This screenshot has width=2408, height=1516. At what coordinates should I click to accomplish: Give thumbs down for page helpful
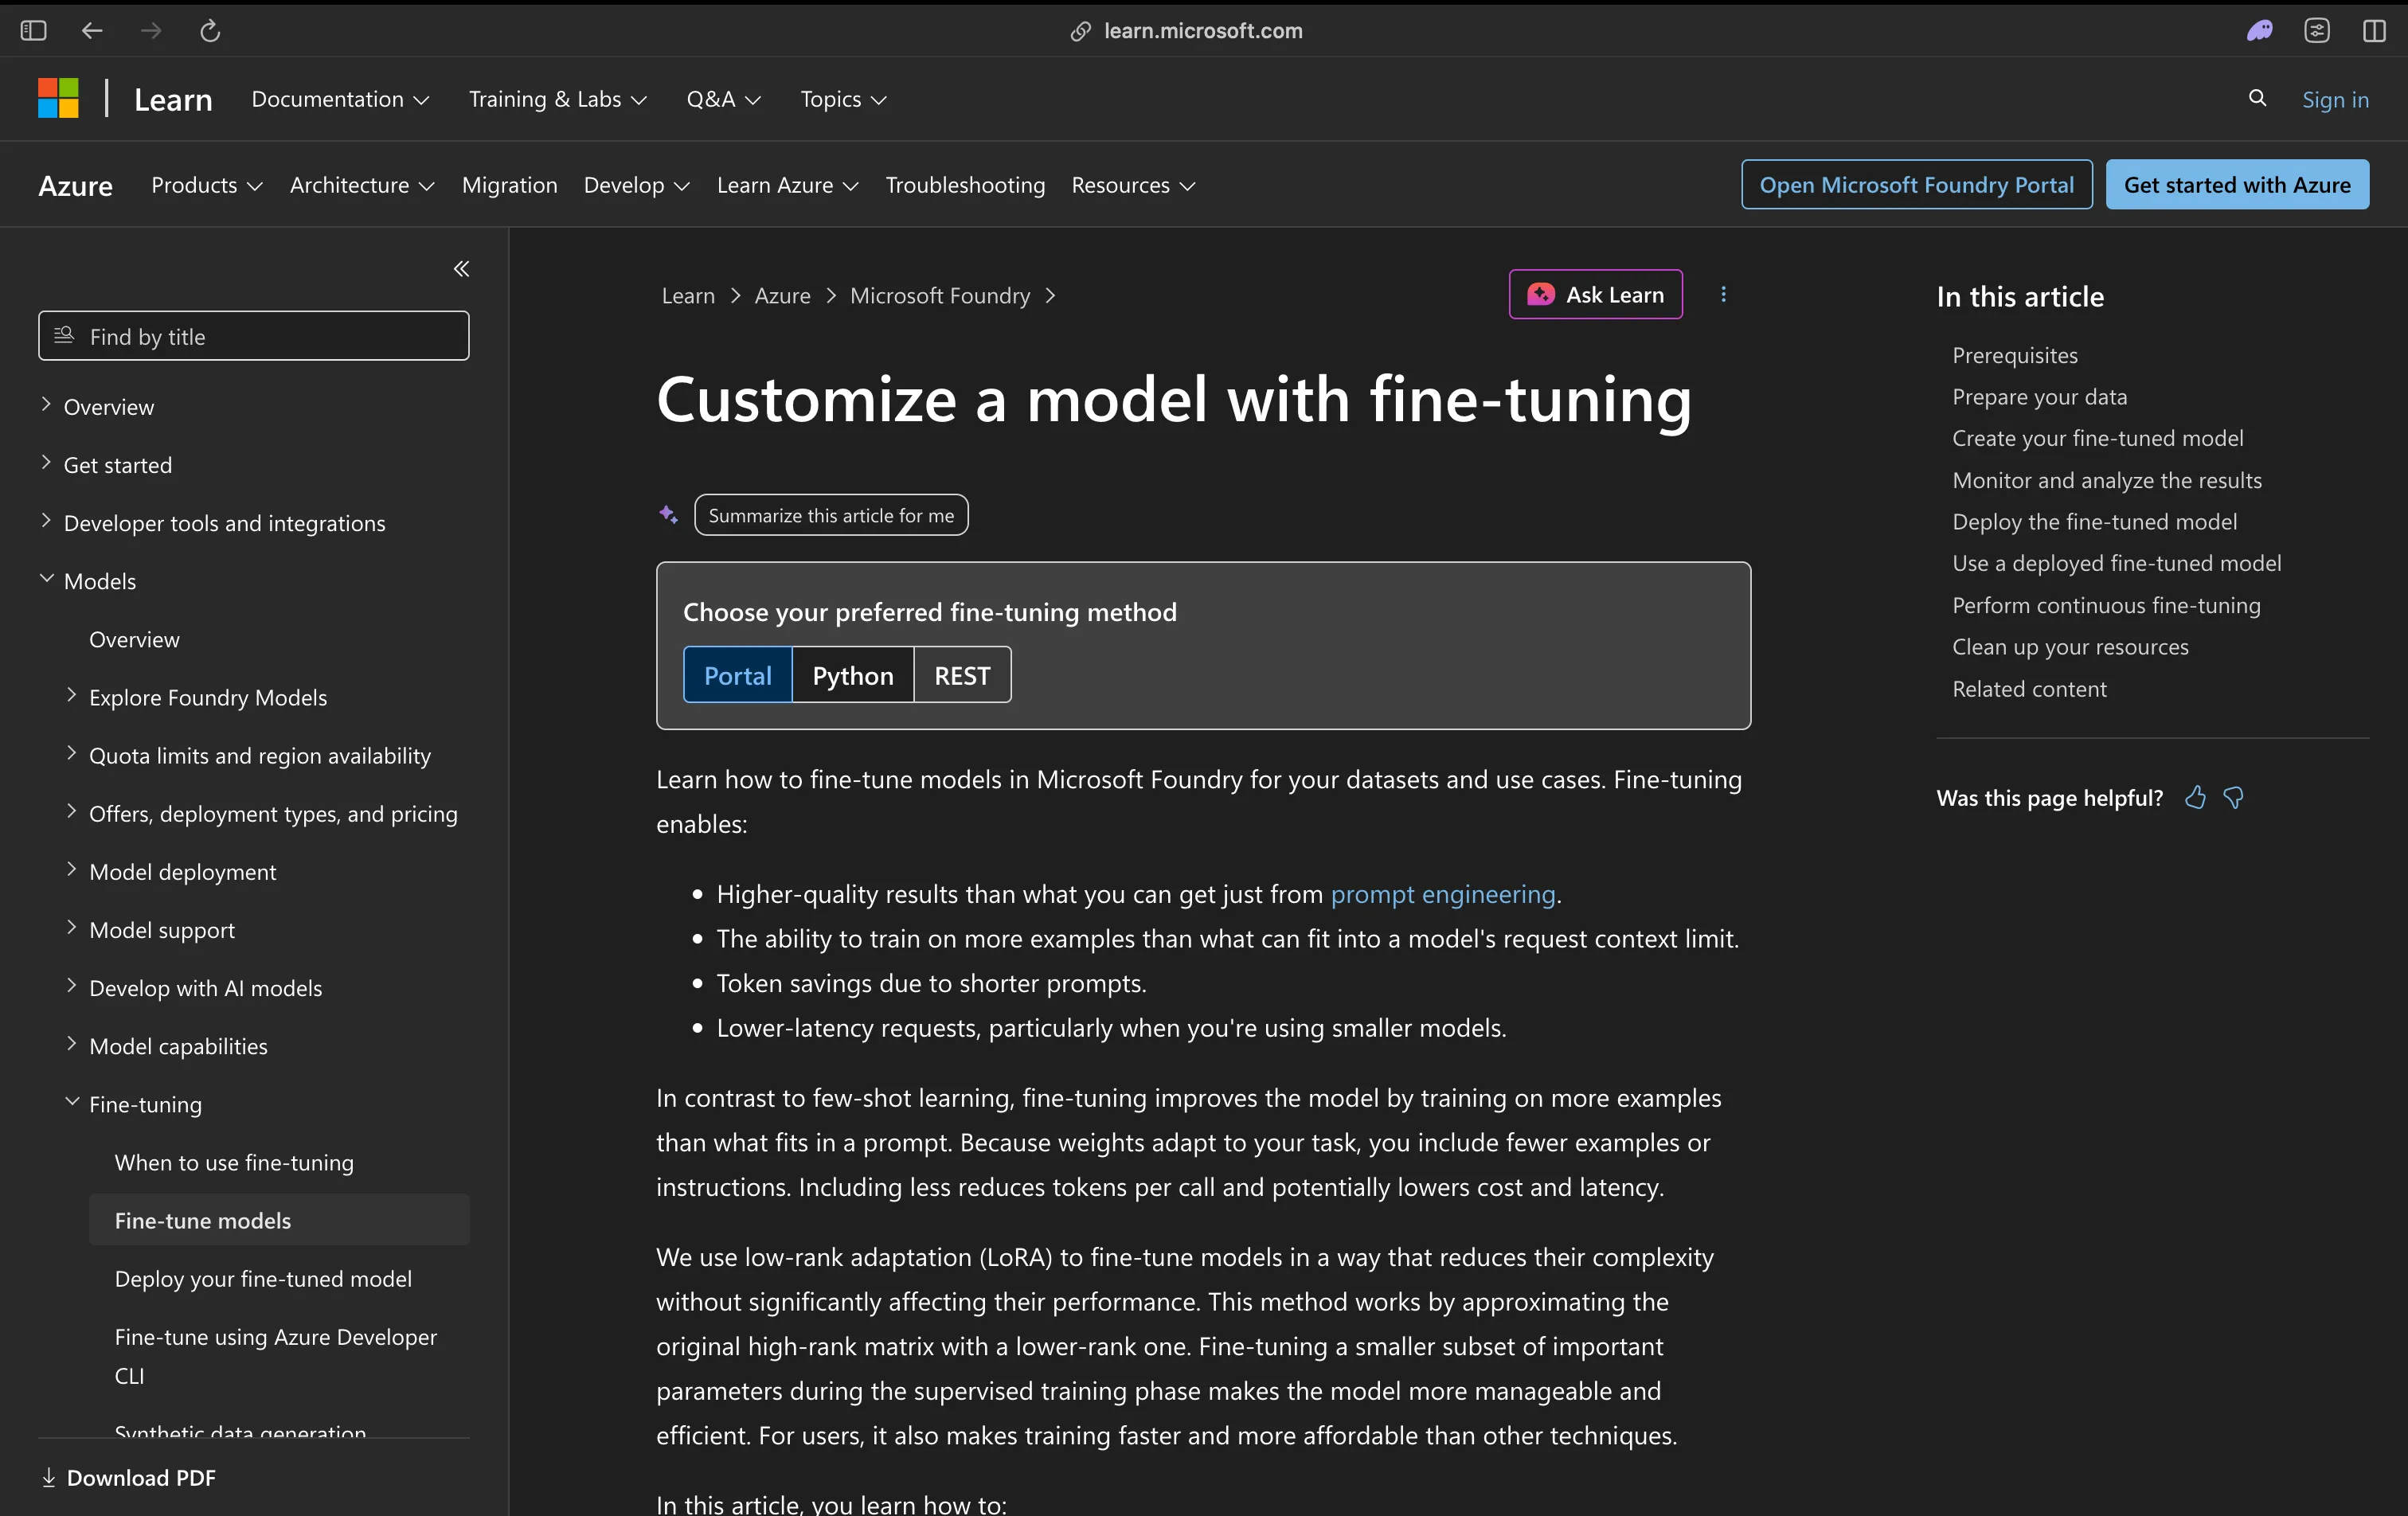[x=2233, y=798]
